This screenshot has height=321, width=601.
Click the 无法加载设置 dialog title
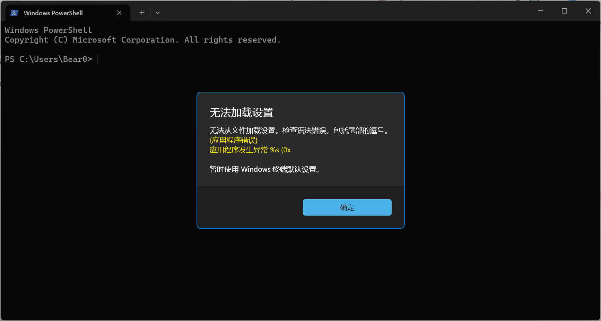coord(241,113)
